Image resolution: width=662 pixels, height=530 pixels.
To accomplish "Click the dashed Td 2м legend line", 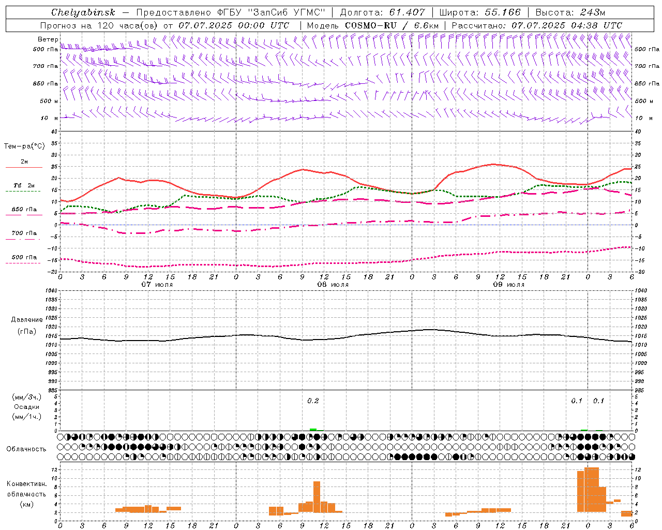I will 23,191.
